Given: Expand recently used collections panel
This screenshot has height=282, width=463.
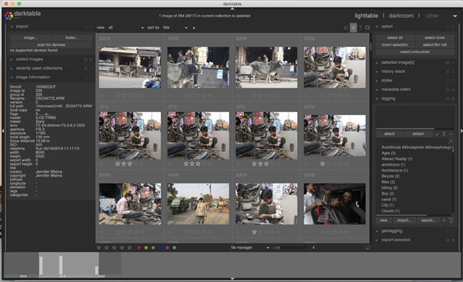Looking at the screenshot, I should coord(12,69).
